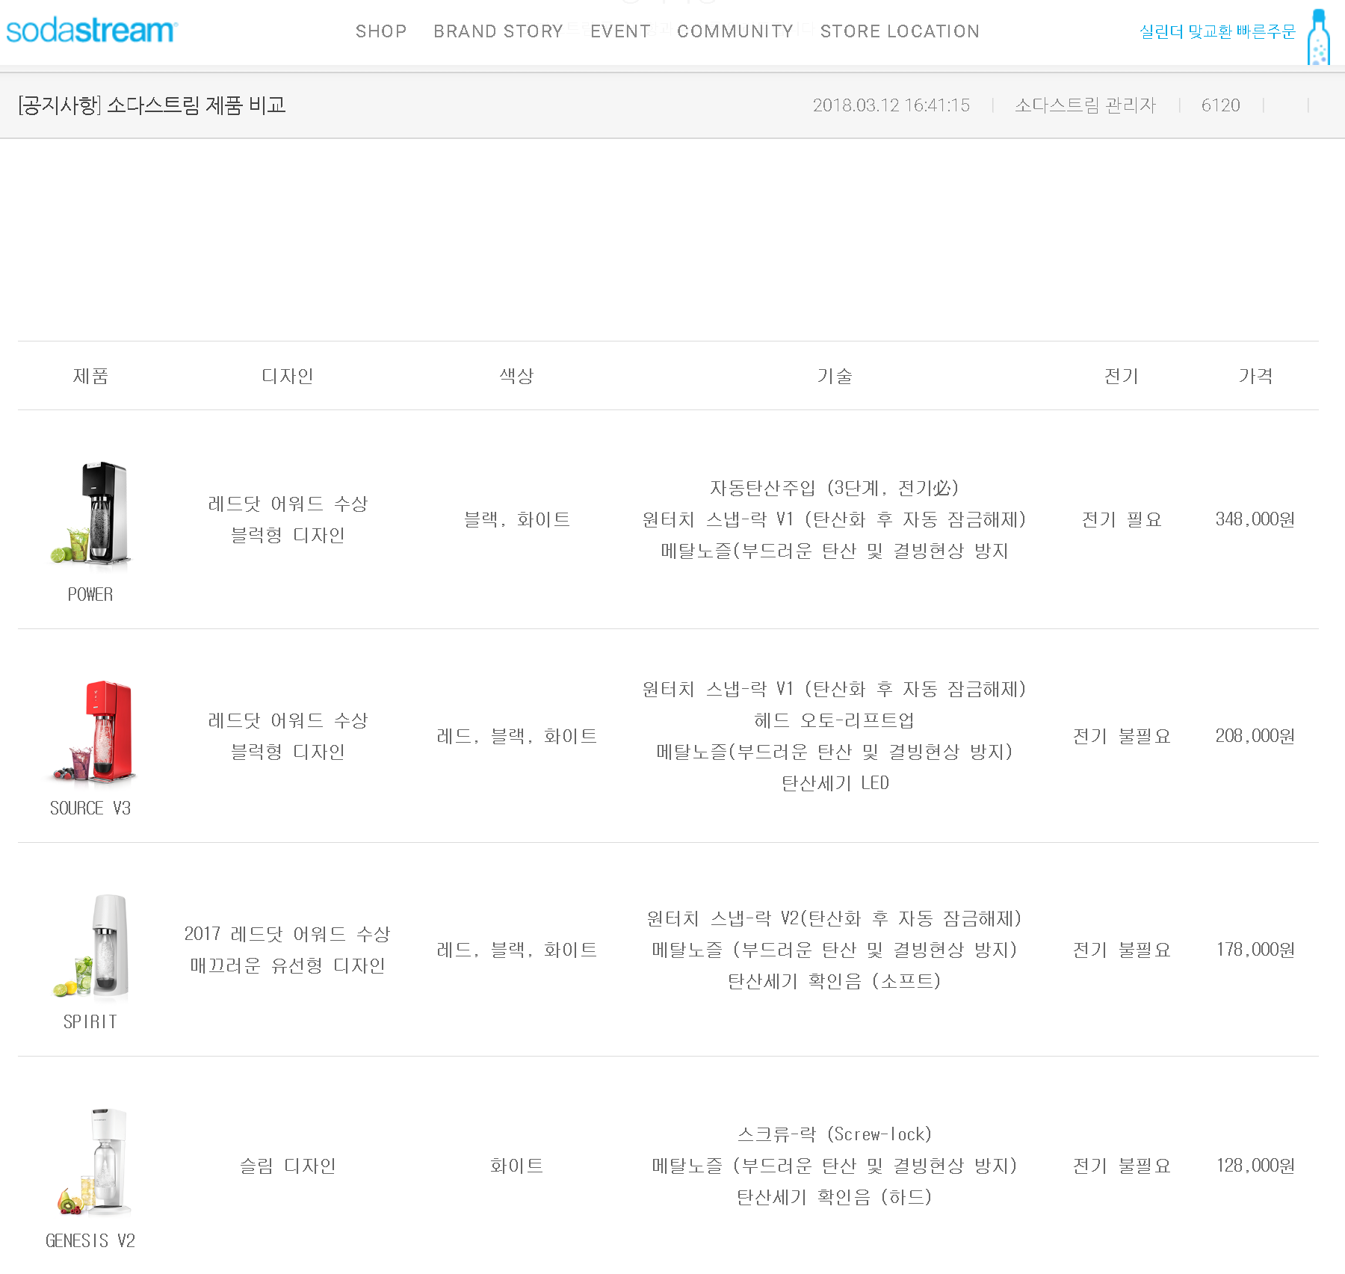Image resolution: width=1345 pixels, height=1274 pixels.
Task: Click the 실린더 맞교환 빠른주문 link
Action: pos(1217,31)
